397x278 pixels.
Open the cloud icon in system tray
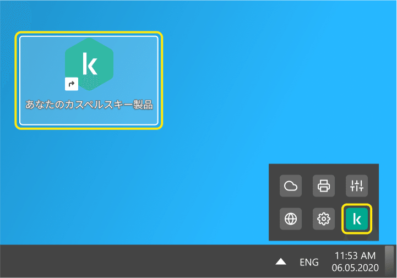coord(291,186)
